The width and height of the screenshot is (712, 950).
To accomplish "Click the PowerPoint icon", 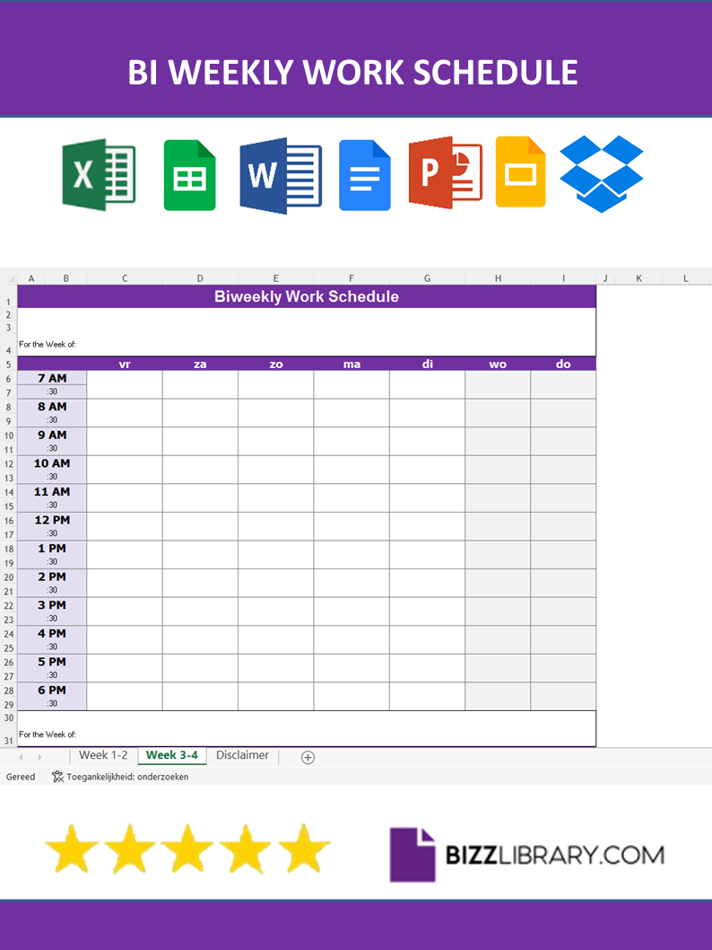I will coord(446,172).
